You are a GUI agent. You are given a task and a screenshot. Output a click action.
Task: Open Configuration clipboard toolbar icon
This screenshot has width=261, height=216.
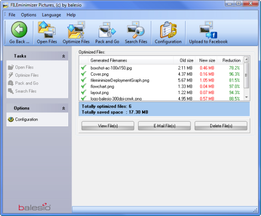click(x=168, y=30)
